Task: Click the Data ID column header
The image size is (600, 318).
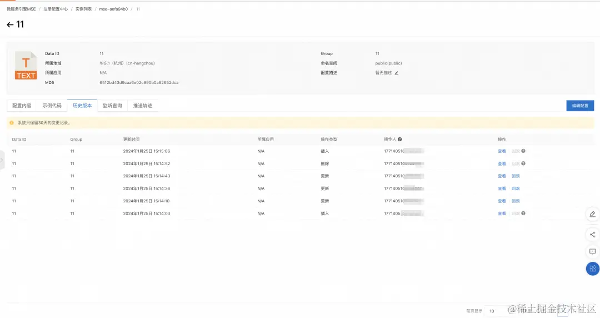Action: click(19, 140)
